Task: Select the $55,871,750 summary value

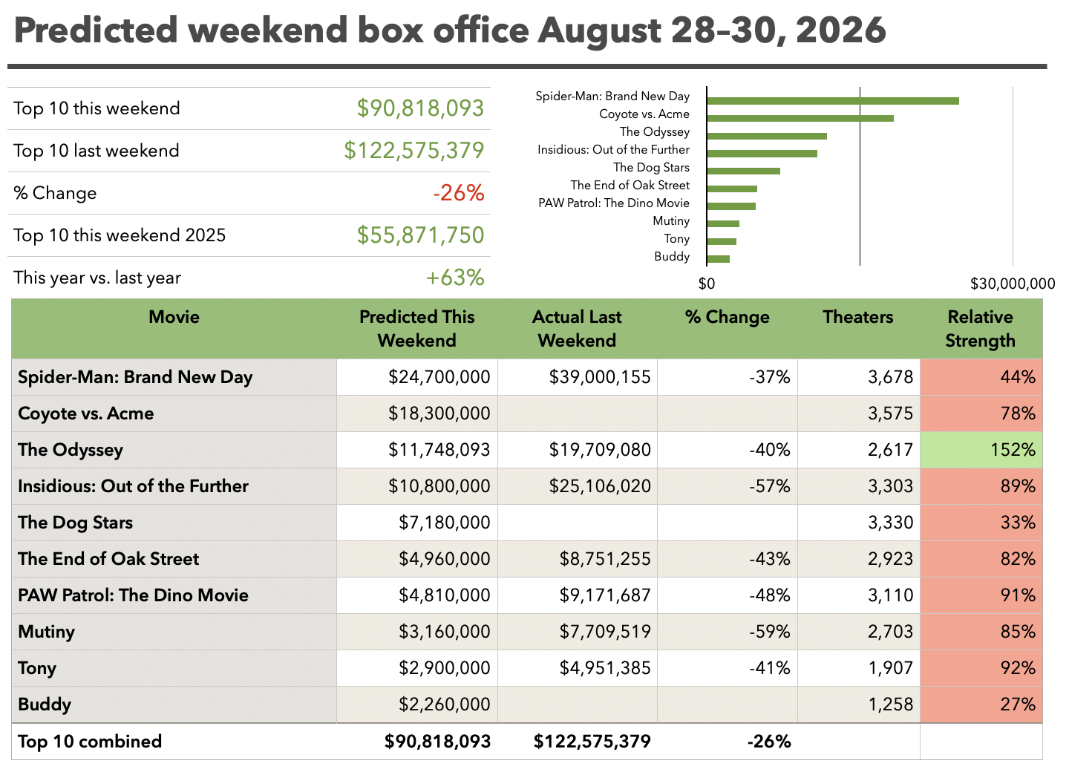Action: click(x=420, y=235)
